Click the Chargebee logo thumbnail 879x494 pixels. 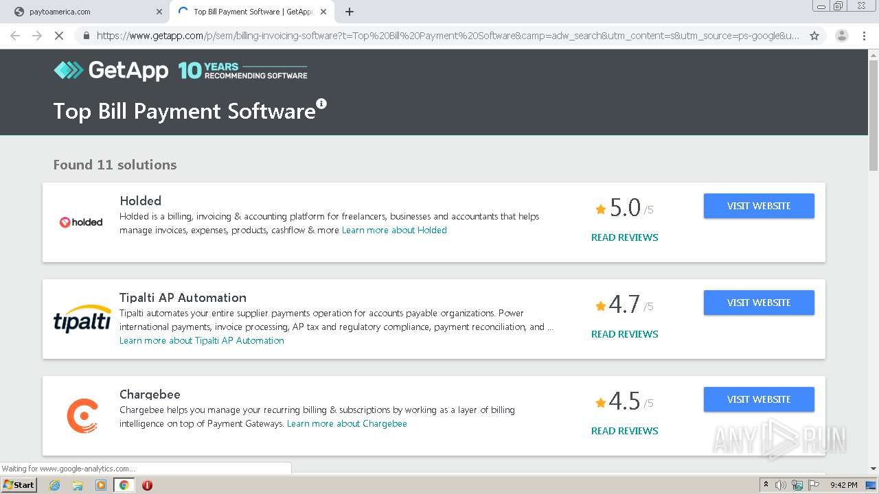[82, 416]
